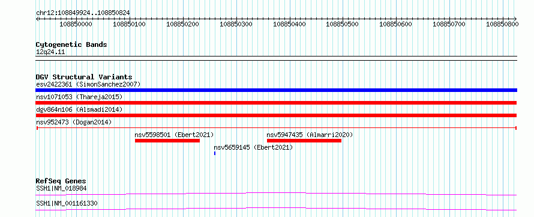Click ruler position 108850800
The image size is (534, 217).
(x=502, y=24)
